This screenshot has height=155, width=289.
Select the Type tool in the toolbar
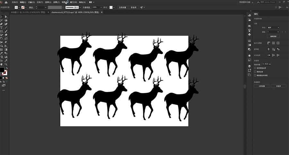pos(2,28)
